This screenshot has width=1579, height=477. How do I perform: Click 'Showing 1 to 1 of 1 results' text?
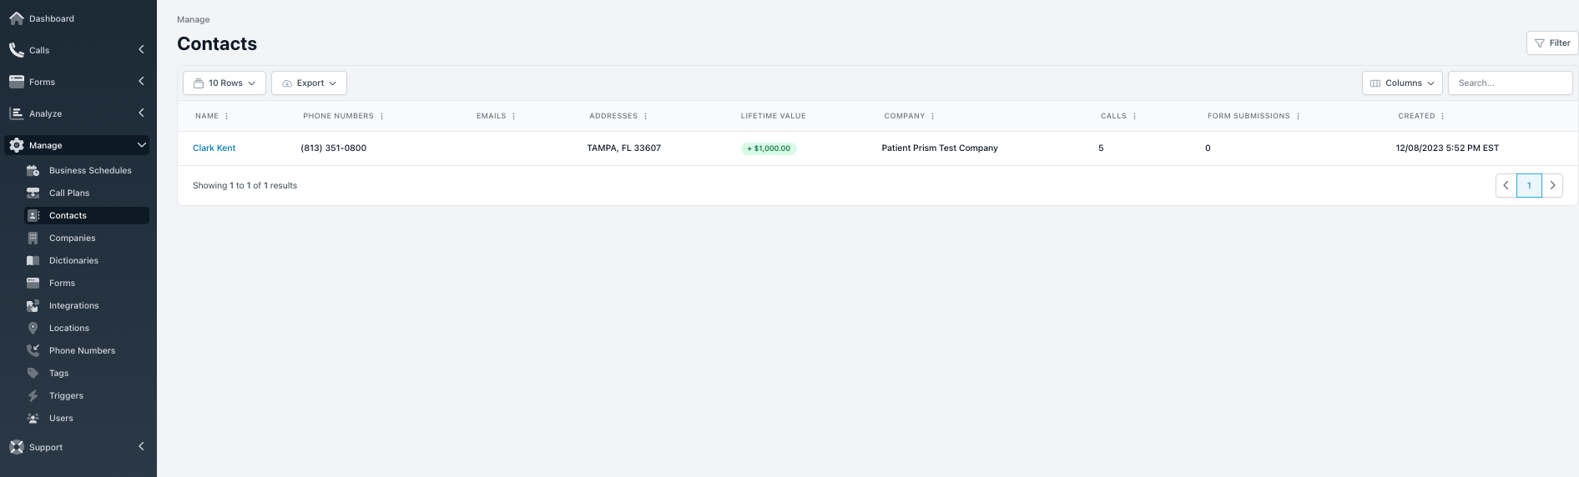click(x=245, y=186)
